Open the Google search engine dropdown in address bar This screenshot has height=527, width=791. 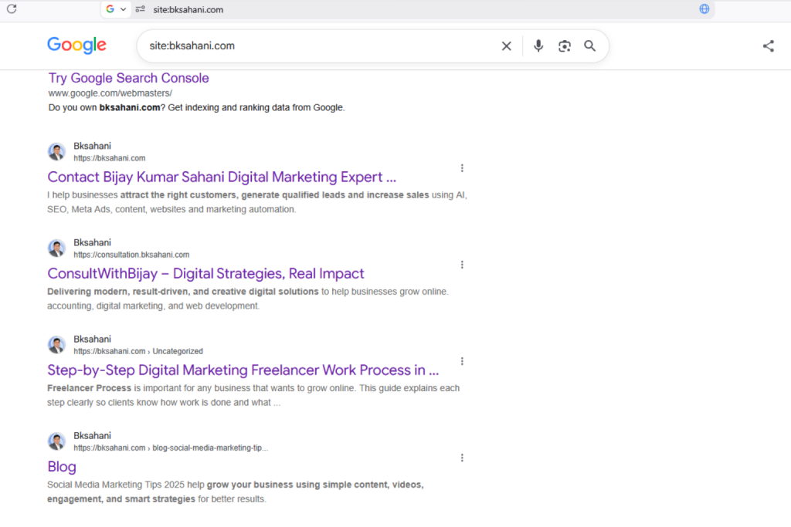tap(116, 9)
